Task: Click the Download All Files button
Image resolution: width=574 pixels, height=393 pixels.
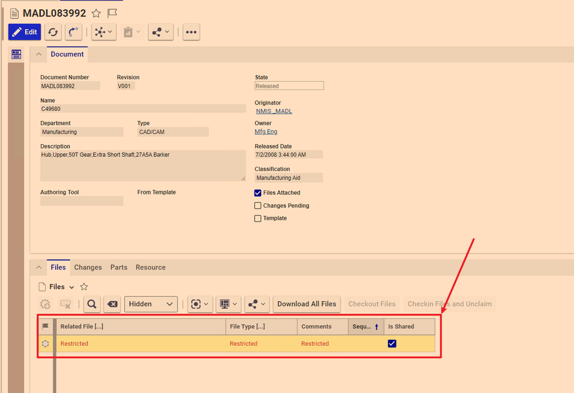Action: pos(306,304)
